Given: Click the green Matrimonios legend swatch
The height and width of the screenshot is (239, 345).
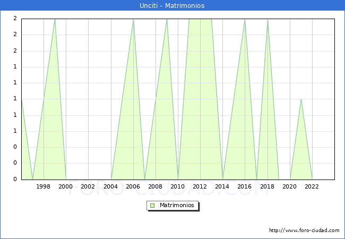Looking at the screenshot, I should 152,206.
